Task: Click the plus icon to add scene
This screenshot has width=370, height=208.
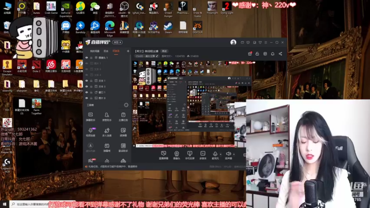Action: pyautogui.click(x=128, y=51)
